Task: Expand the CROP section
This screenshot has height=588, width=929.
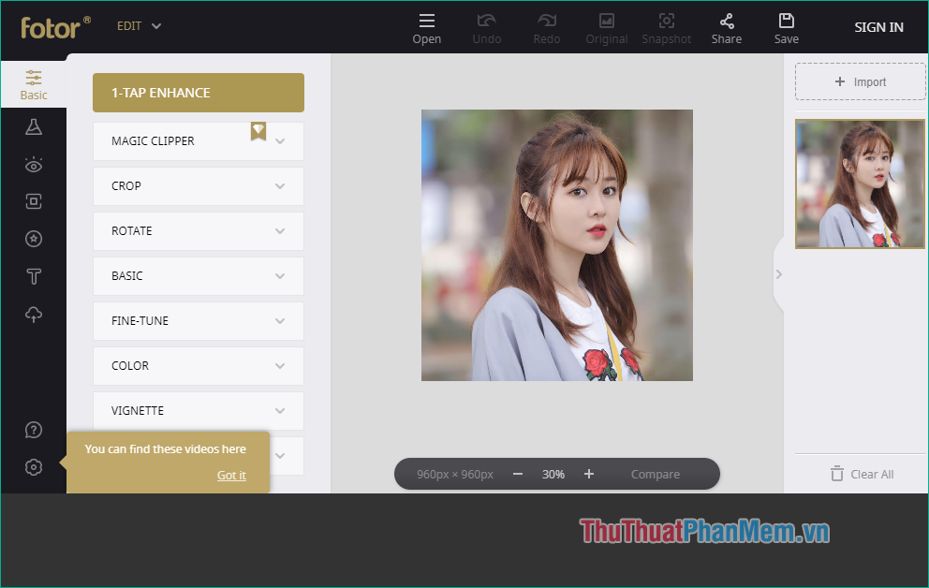Action: tap(198, 185)
